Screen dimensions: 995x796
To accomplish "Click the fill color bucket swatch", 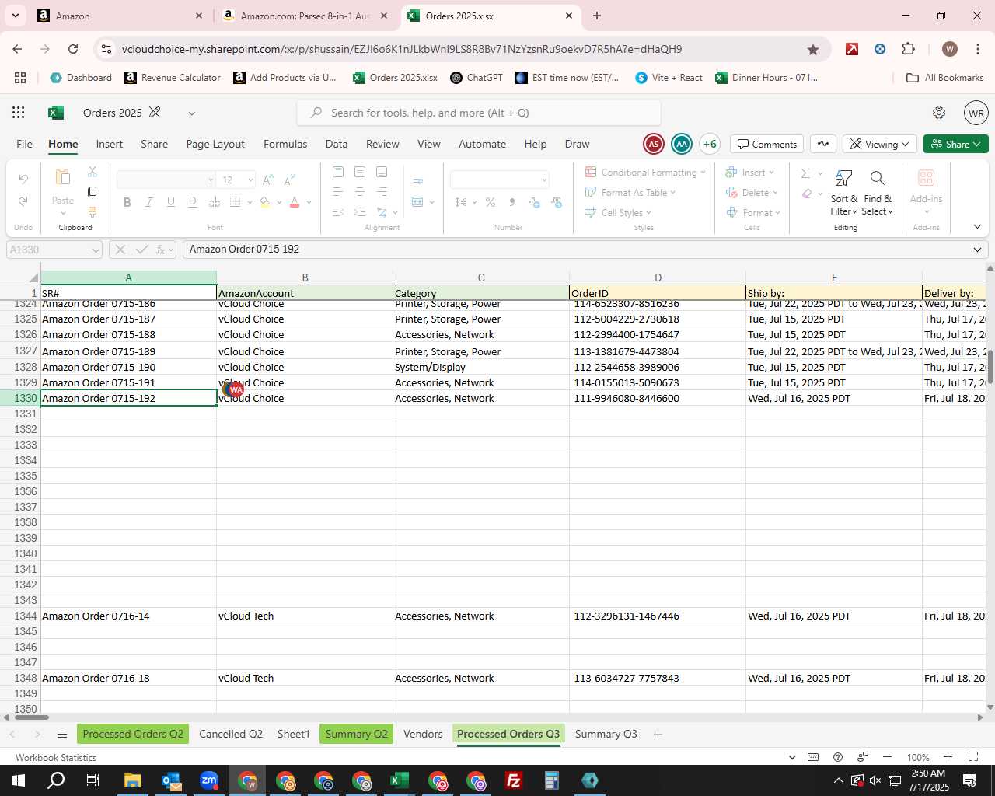I will (265, 202).
